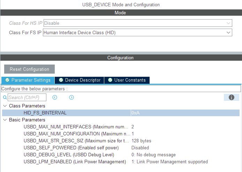Click the value 1 for max configuration

pos(133,134)
